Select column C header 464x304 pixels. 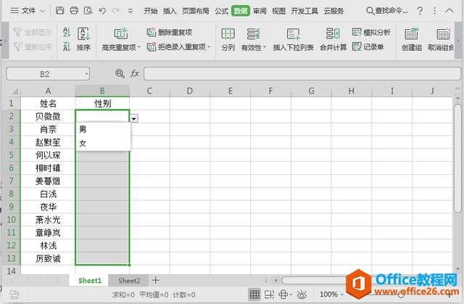click(x=149, y=91)
